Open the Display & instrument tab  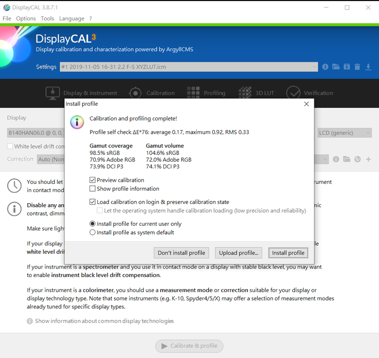point(81,93)
